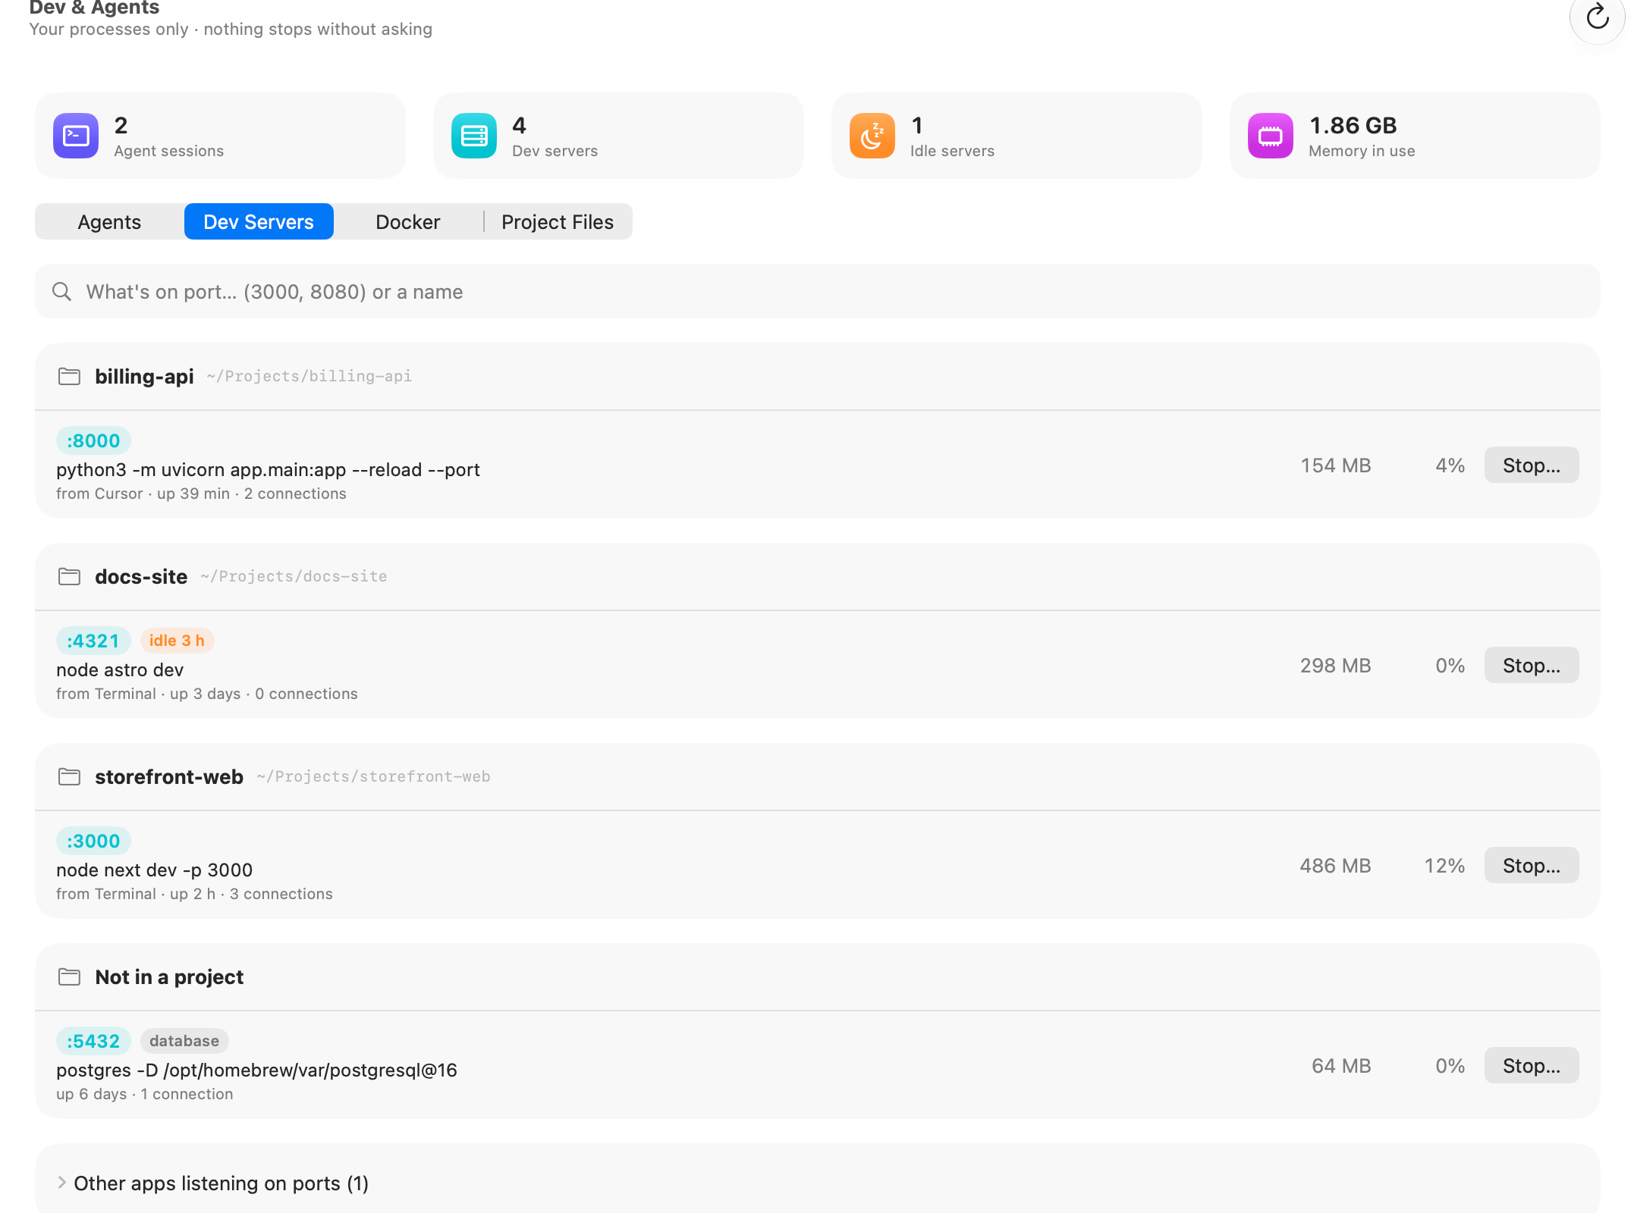This screenshot has height=1213, width=1631.
Task: Click the 486 MB memory value
Action: (1335, 866)
